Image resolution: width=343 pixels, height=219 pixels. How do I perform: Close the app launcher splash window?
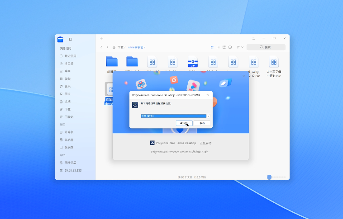pyautogui.click(x=244, y=76)
